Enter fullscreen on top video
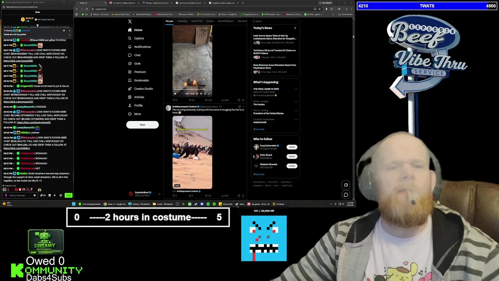The height and width of the screenshot is (281, 499). (x=209, y=94)
